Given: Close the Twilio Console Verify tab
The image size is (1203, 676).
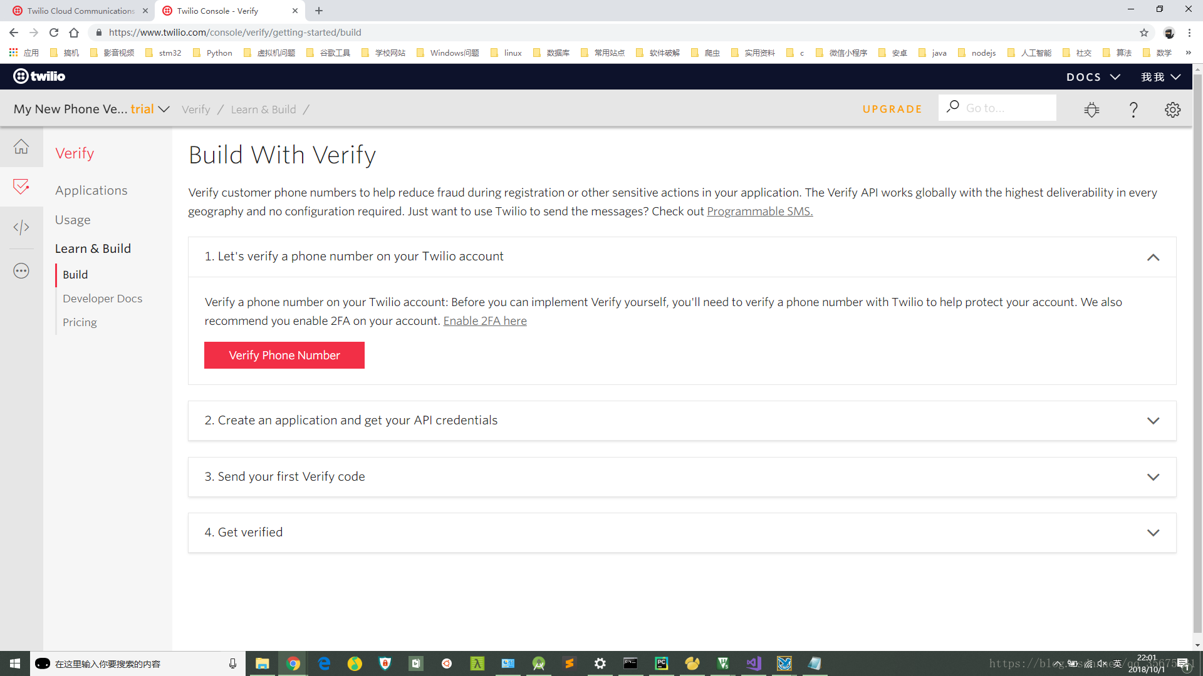Looking at the screenshot, I should pos(295,11).
